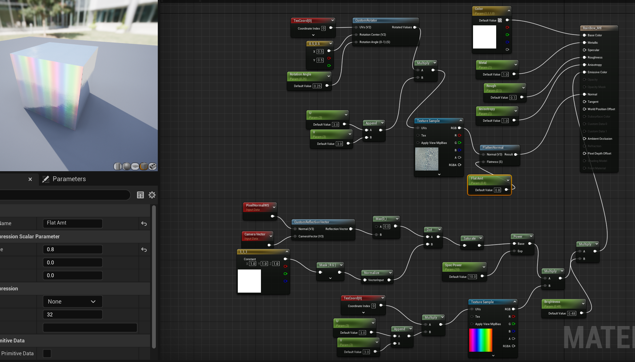The image size is (635, 362).
Task: Select cylinder preview mesh icon
Action: tap(118, 166)
